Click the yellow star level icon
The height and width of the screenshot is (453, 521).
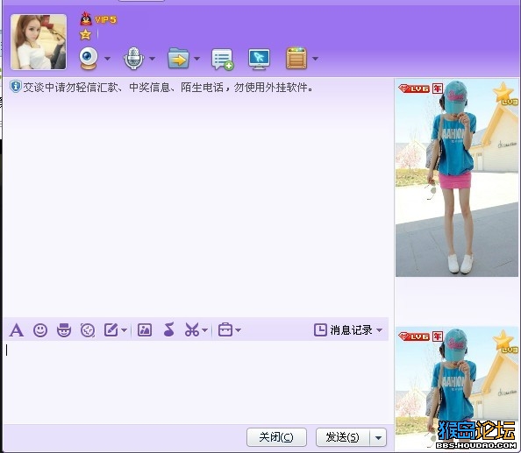click(x=85, y=34)
